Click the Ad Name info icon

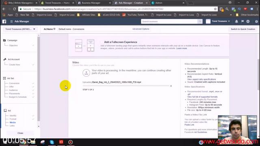coord(54,29)
